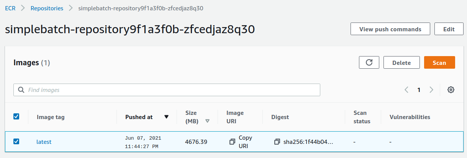This screenshot has width=467, height=158.
Task: Sort images by Size column arrow
Action: (x=207, y=121)
